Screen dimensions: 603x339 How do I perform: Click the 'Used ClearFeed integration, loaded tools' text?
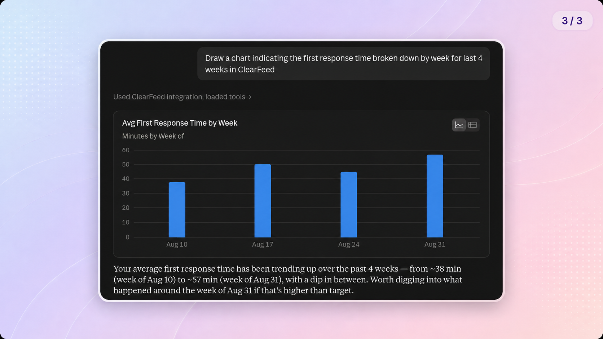[x=179, y=97]
